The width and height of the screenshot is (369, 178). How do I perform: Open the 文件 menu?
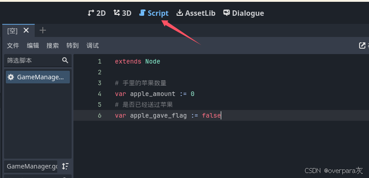[13, 46]
